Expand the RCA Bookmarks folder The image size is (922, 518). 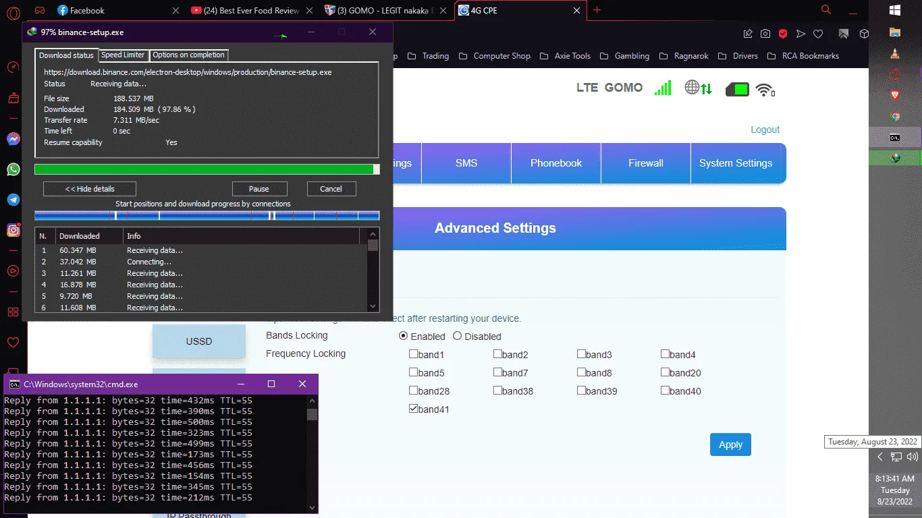pos(803,56)
